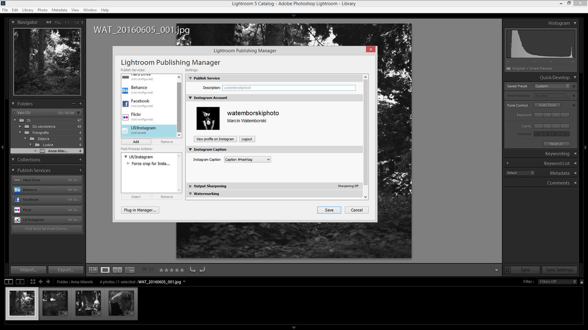588x330 pixels.
Task: Toggle the filter lock switch
Action: coord(582,282)
